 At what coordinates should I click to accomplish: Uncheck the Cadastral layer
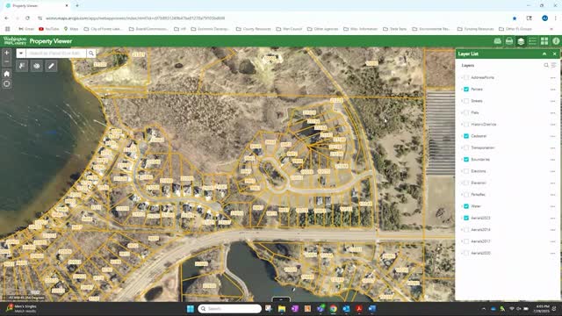pyautogui.click(x=466, y=136)
